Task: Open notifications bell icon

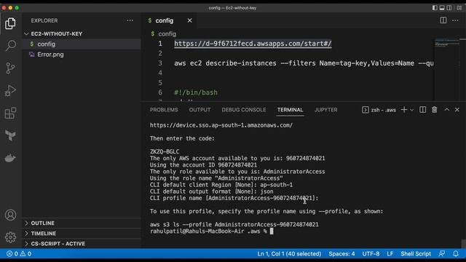Action: pos(456,254)
